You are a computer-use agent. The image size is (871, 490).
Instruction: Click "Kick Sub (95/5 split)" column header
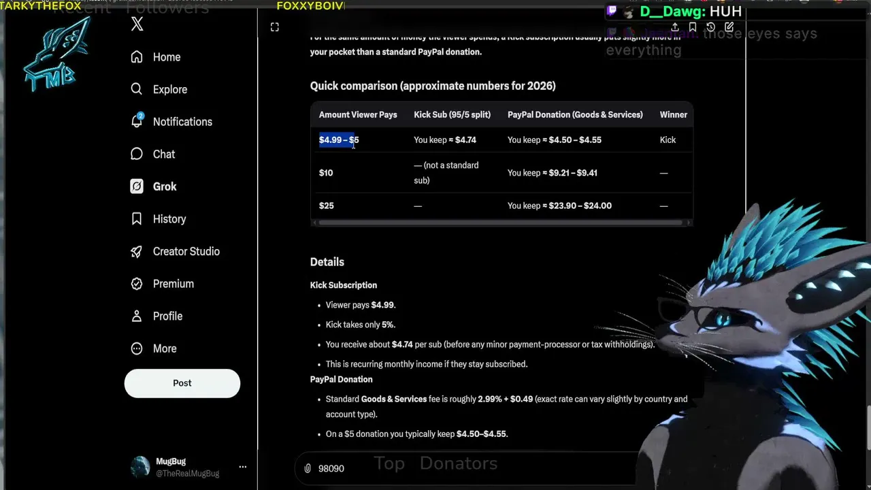(452, 114)
